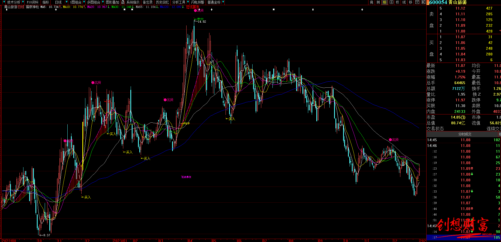Expand the dropdown arrow after 1图组合
Screen dimensions: 501x242
click(x=84, y=2)
